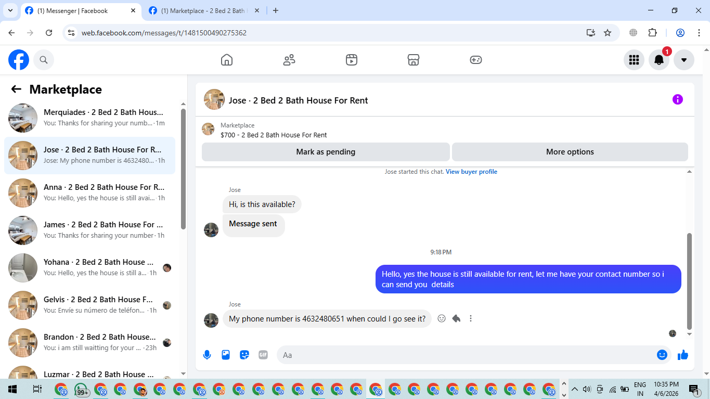Click the conversation list scrollbar

183,169
